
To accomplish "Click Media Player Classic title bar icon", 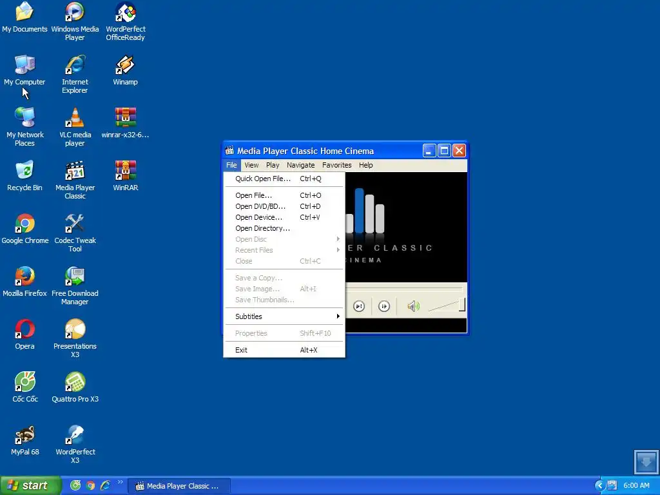I will click(229, 151).
